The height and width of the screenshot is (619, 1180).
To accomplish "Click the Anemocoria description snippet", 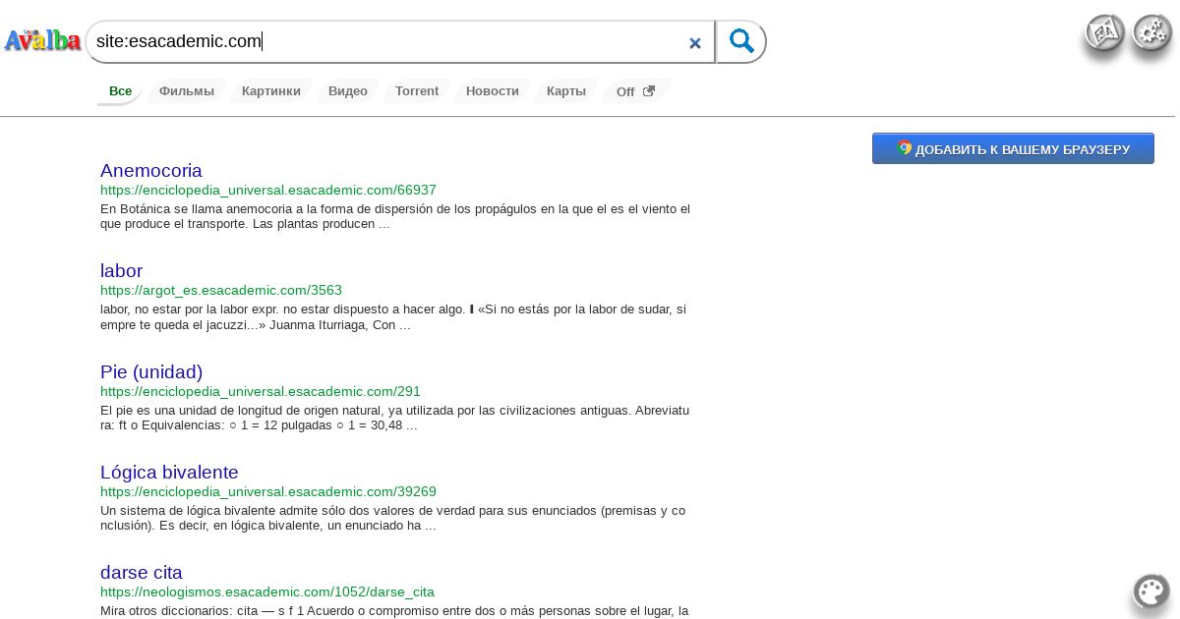I will (395, 216).
